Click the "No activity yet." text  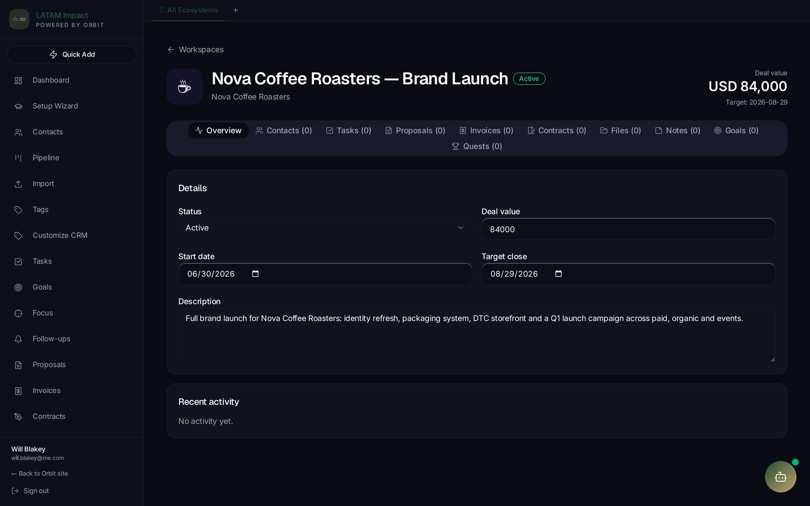click(206, 421)
